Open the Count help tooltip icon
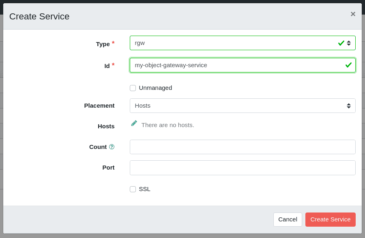 click(x=112, y=147)
